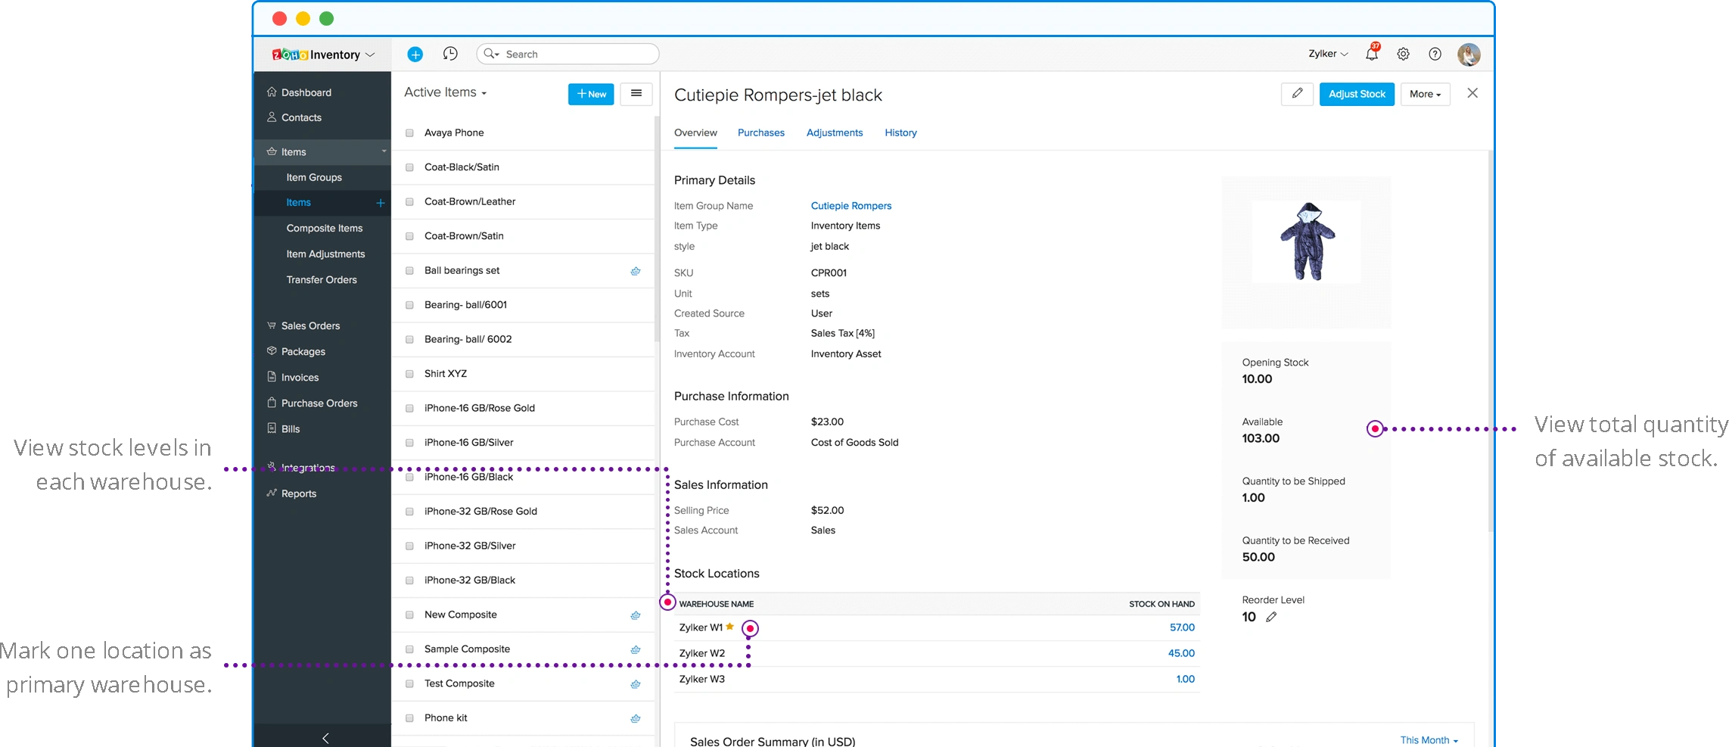Select Coat-Brown/Satin checkbox
This screenshot has width=1729, height=747.
tap(409, 236)
